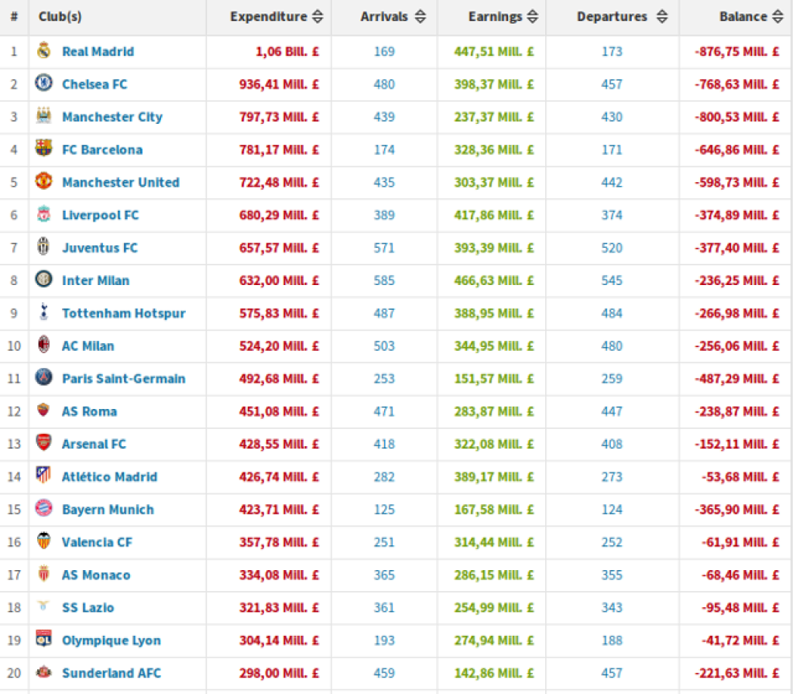Sort table by Departures column arrows
The height and width of the screenshot is (694, 793).
(x=662, y=17)
